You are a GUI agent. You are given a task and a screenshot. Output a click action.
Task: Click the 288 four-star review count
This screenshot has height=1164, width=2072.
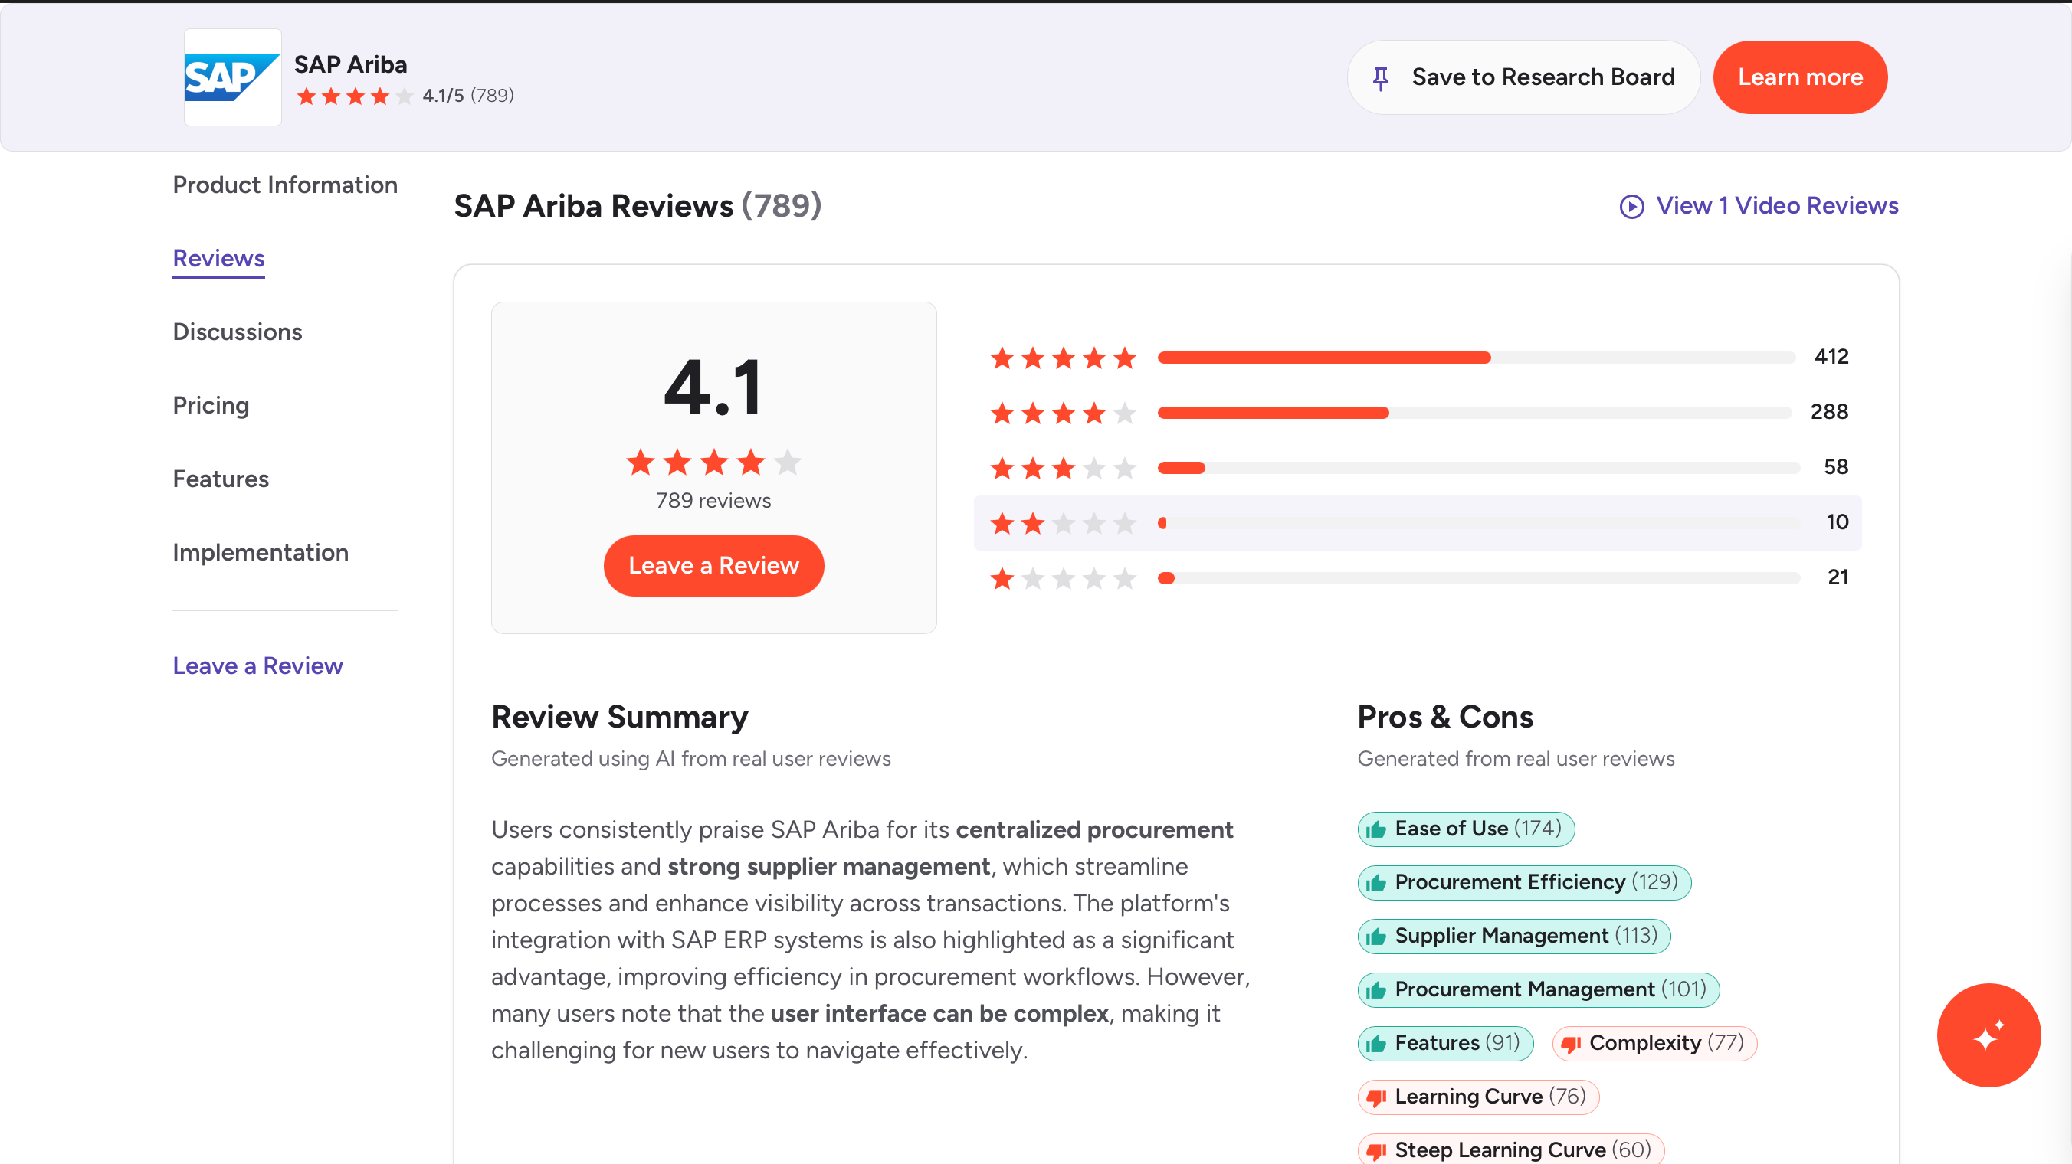(1829, 411)
